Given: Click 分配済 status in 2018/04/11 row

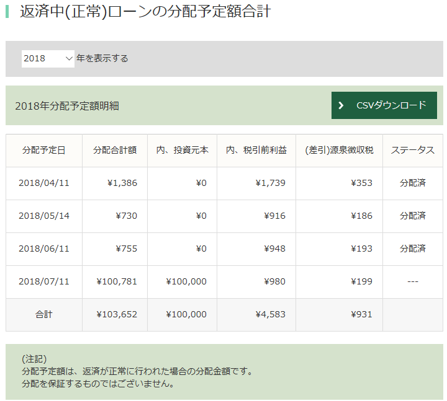Looking at the screenshot, I should [413, 183].
